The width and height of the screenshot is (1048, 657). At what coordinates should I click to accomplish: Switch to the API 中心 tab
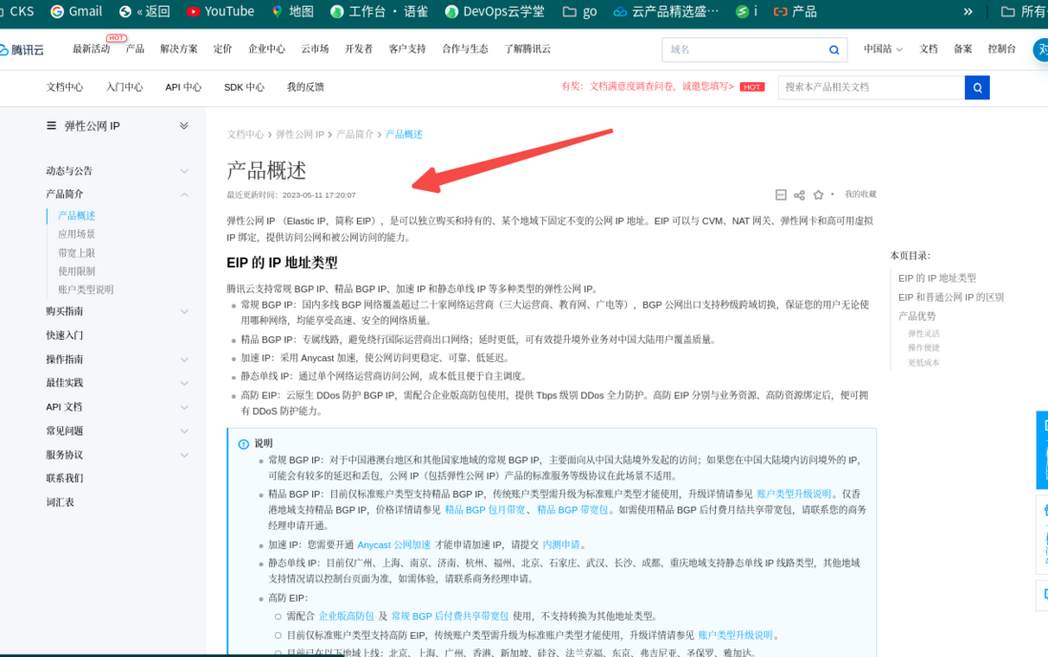(183, 87)
